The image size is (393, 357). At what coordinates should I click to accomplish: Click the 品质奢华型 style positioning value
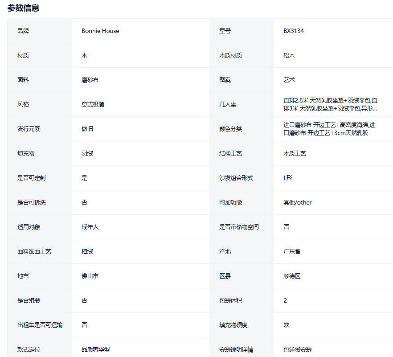95,349
